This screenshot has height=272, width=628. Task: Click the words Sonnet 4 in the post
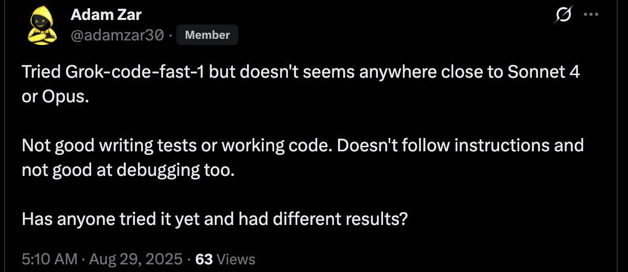tap(543, 73)
